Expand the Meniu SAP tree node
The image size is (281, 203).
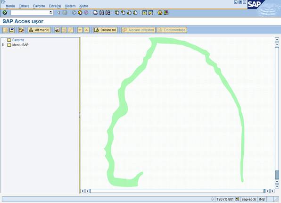pos(3,45)
